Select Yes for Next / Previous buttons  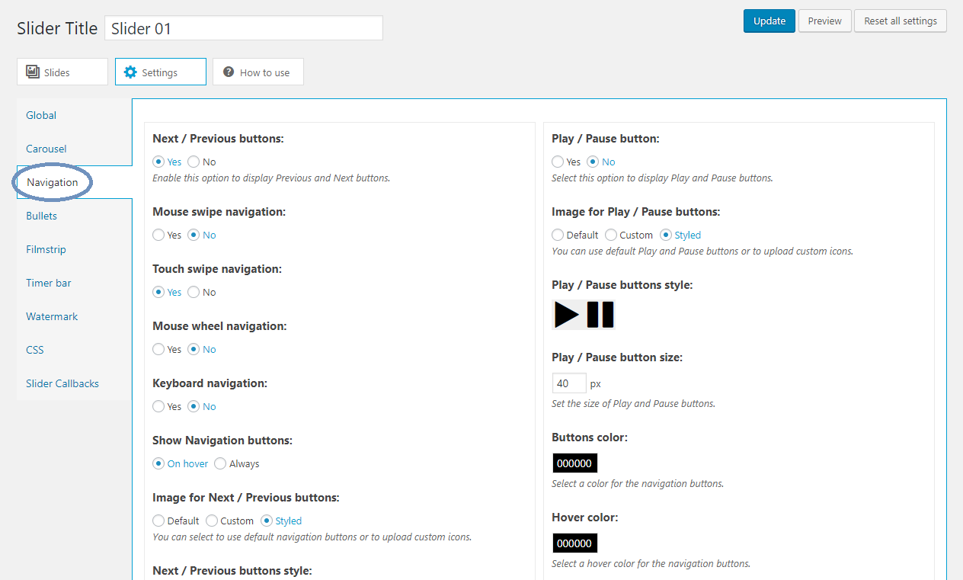[158, 162]
